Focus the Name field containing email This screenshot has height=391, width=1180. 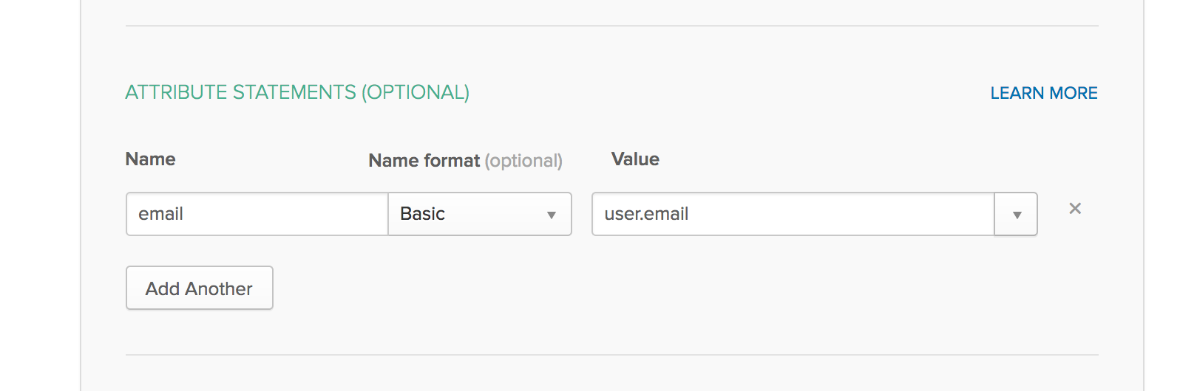click(x=257, y=214)
